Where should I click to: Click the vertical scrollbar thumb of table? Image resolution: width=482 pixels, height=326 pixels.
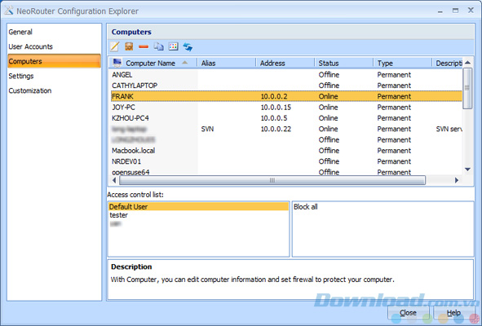coord(467,88)
